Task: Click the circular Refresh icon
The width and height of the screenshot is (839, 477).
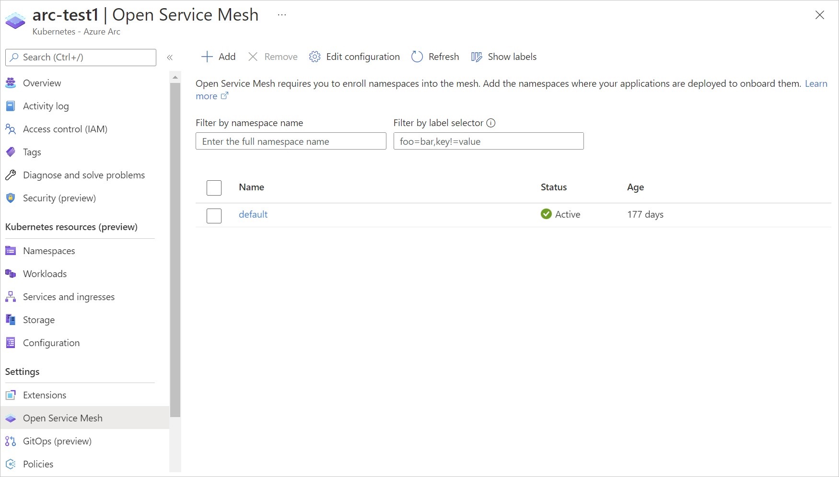Action: coord(417,57)
